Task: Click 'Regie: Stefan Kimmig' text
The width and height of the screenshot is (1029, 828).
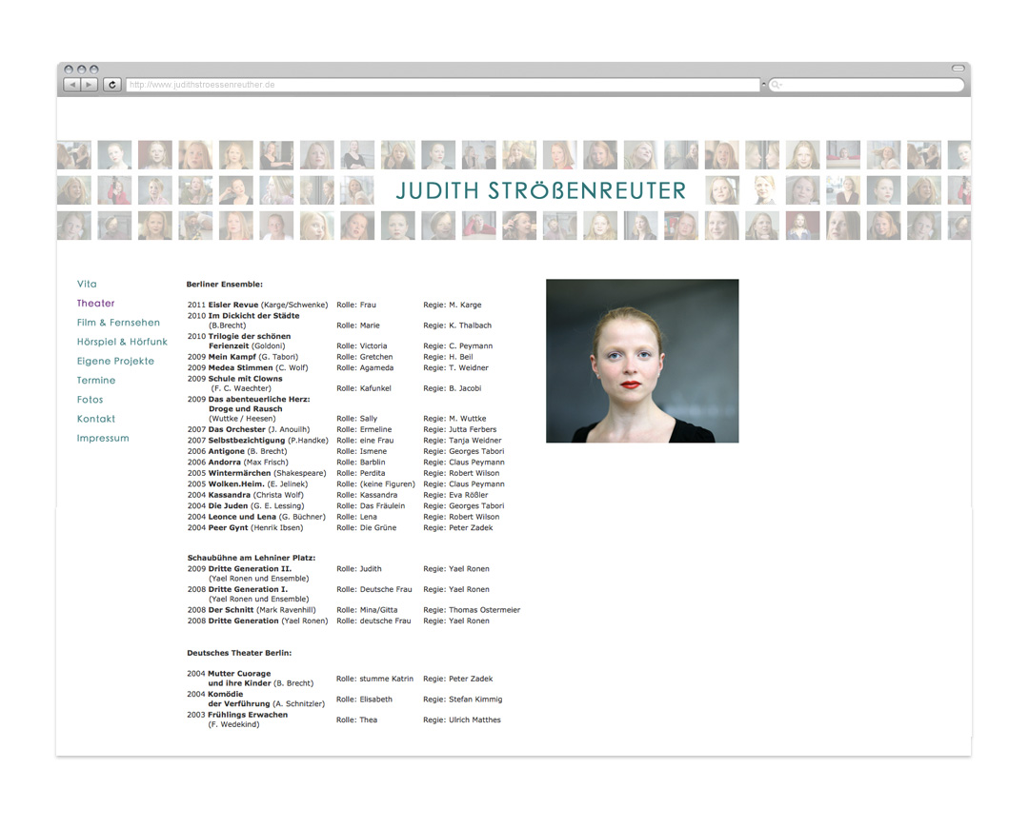Action: [x=462, y=699]
